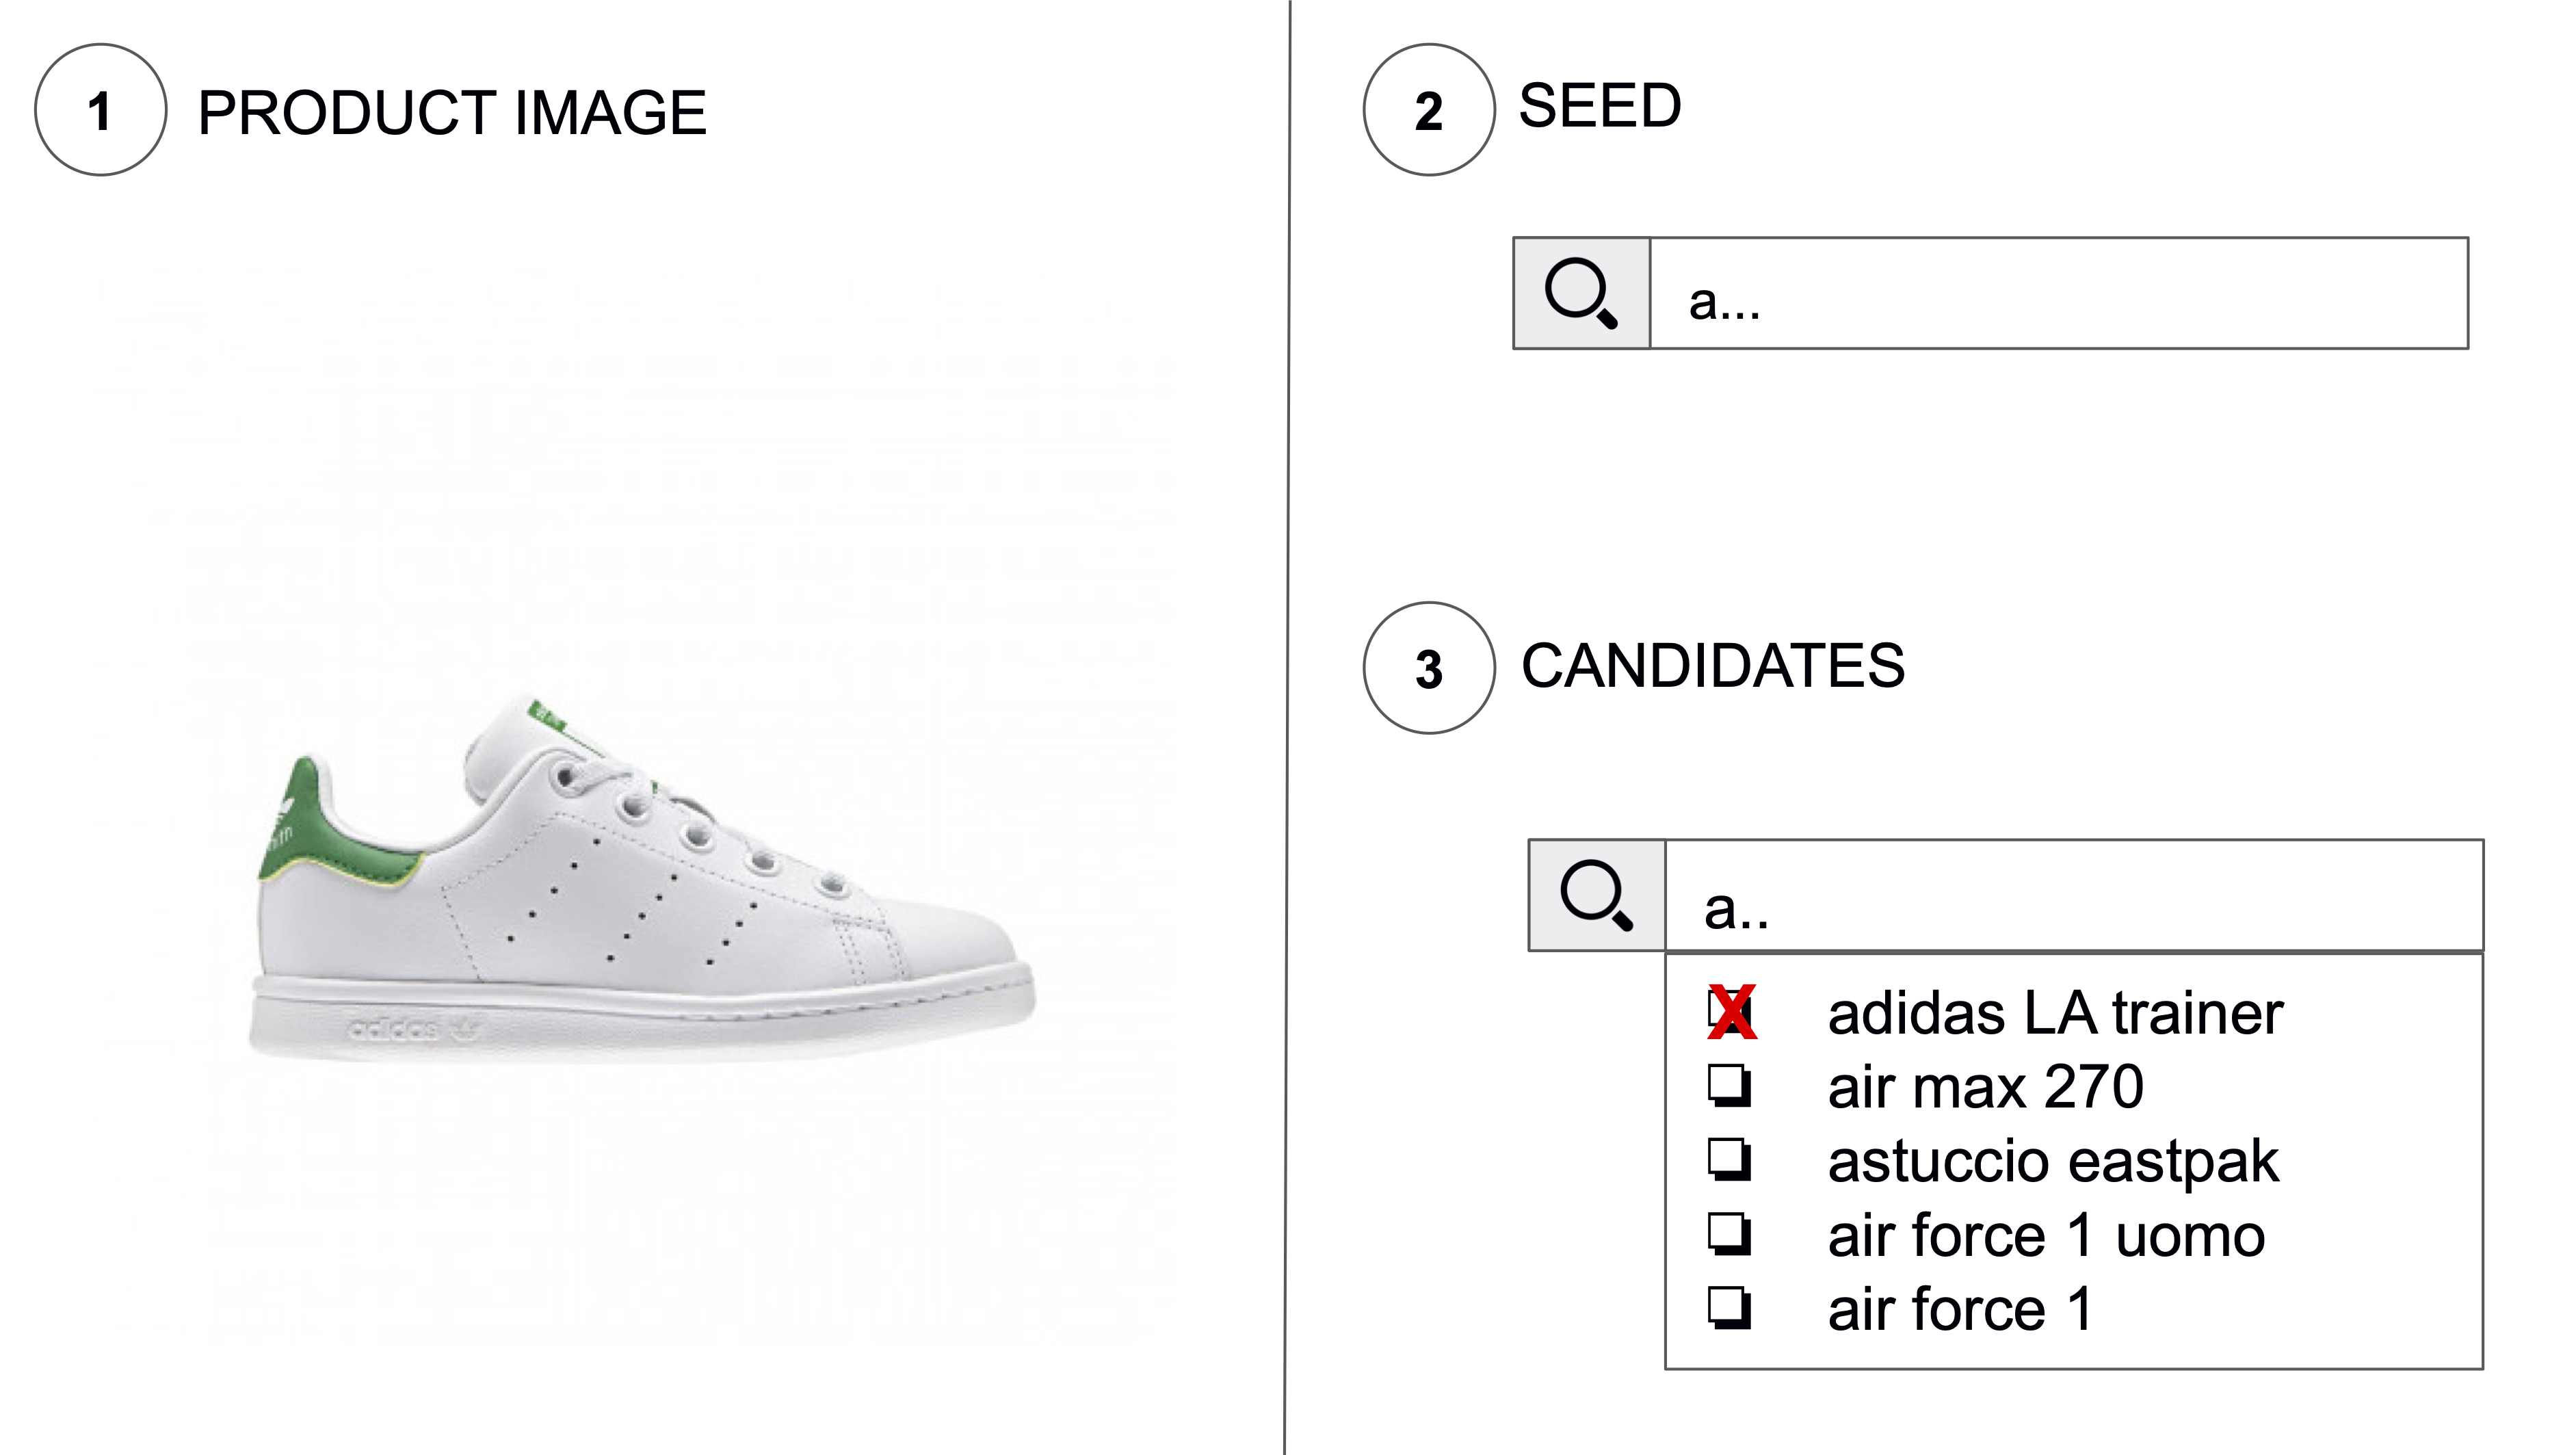Viewport: 2576px width, 1455px height.
Task: Click the CANDIDATES heading label
Action: 1713,666
